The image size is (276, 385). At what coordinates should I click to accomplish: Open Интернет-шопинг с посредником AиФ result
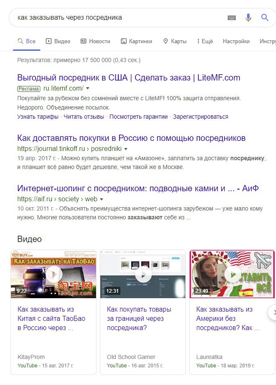coord(138,188)
